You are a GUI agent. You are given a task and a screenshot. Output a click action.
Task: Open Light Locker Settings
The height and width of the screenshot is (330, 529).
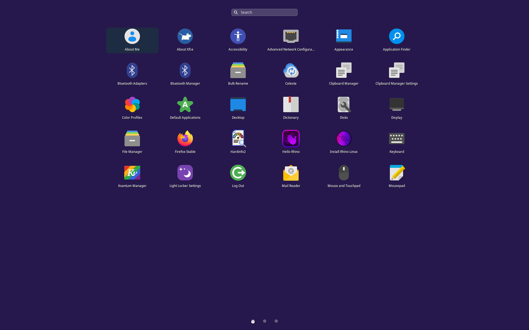coord(185,173)
